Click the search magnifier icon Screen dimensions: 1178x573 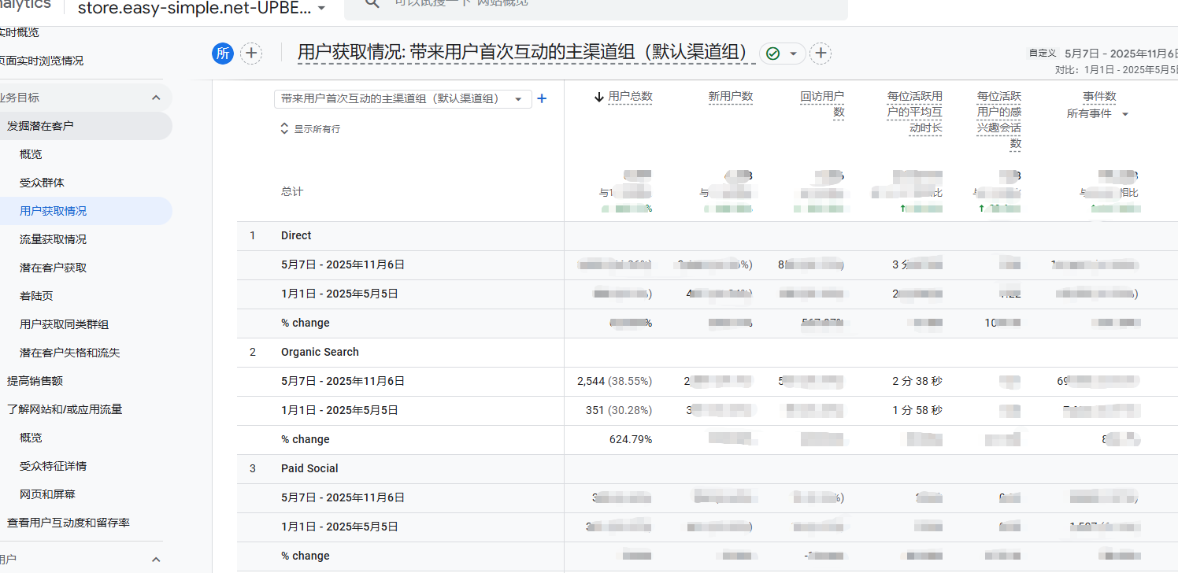pyautogui.click(x=373, y=2)
